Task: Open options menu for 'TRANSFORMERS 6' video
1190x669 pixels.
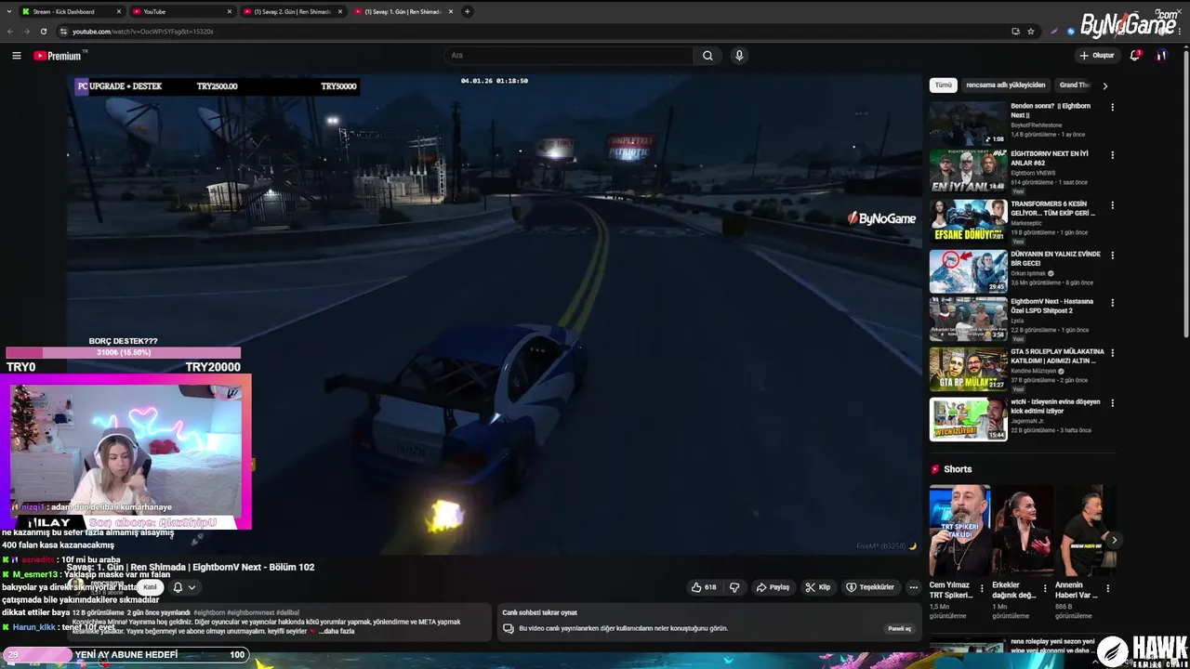Action: (x=1112, y=205)
